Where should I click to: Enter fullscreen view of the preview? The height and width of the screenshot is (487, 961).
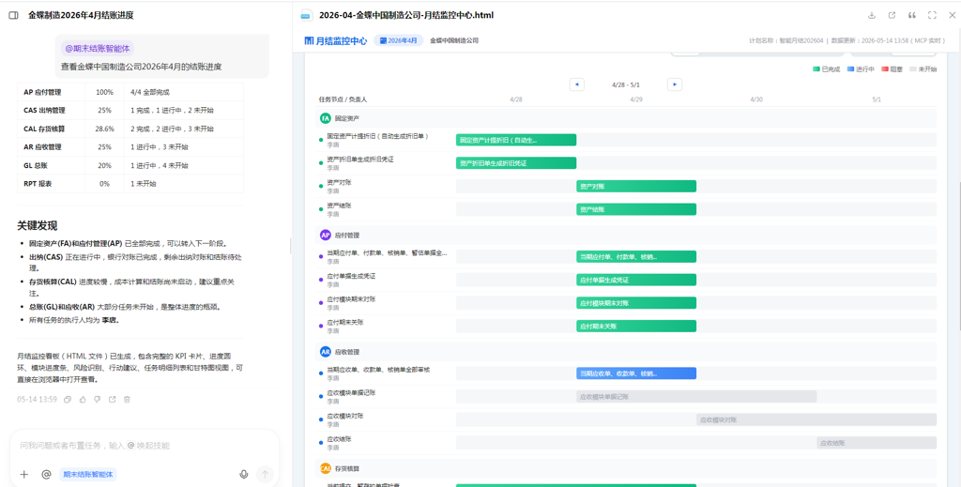[932, 15]
